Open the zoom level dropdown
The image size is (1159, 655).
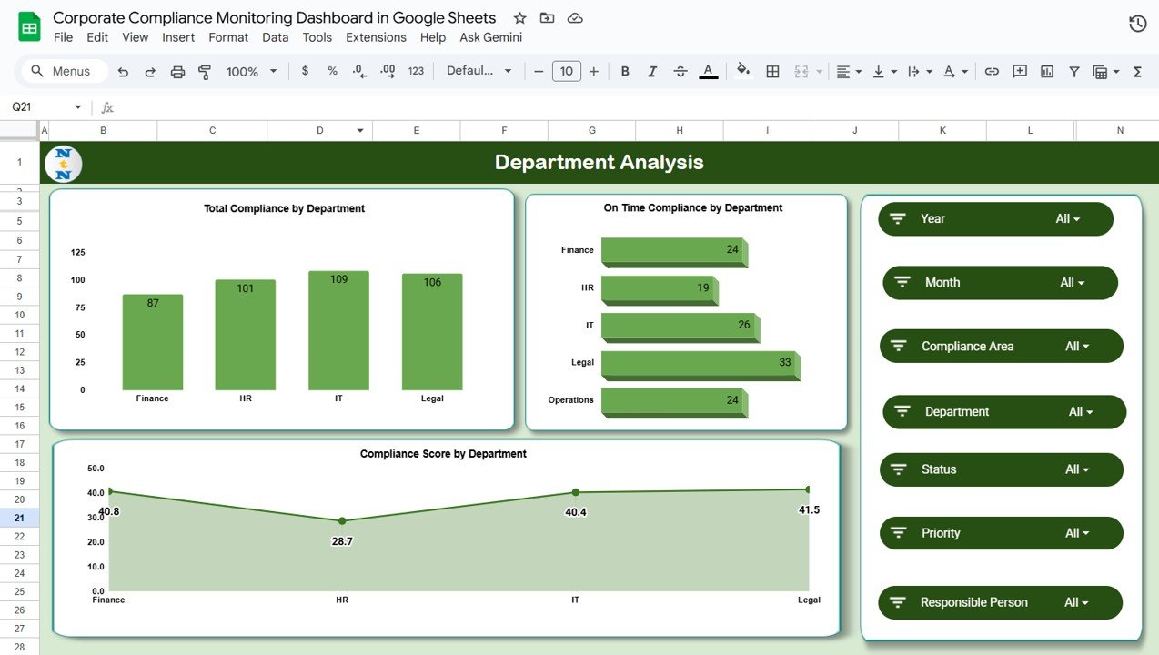pos(250,71)
